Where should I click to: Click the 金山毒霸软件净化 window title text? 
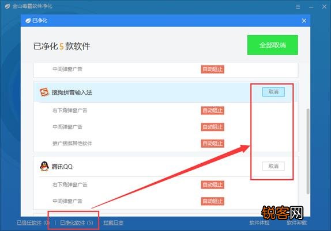pyautogui.click(x=32, y=6)
